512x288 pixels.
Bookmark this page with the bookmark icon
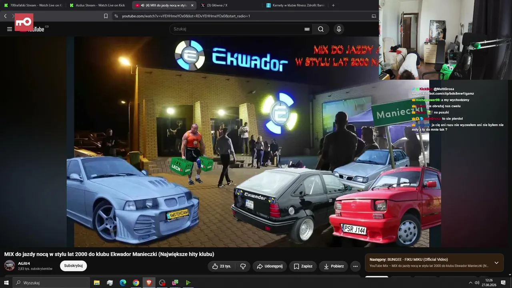[x=106, y=16]
